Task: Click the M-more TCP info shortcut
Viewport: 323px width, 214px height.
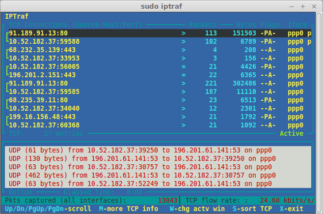Action: [129, 209]
